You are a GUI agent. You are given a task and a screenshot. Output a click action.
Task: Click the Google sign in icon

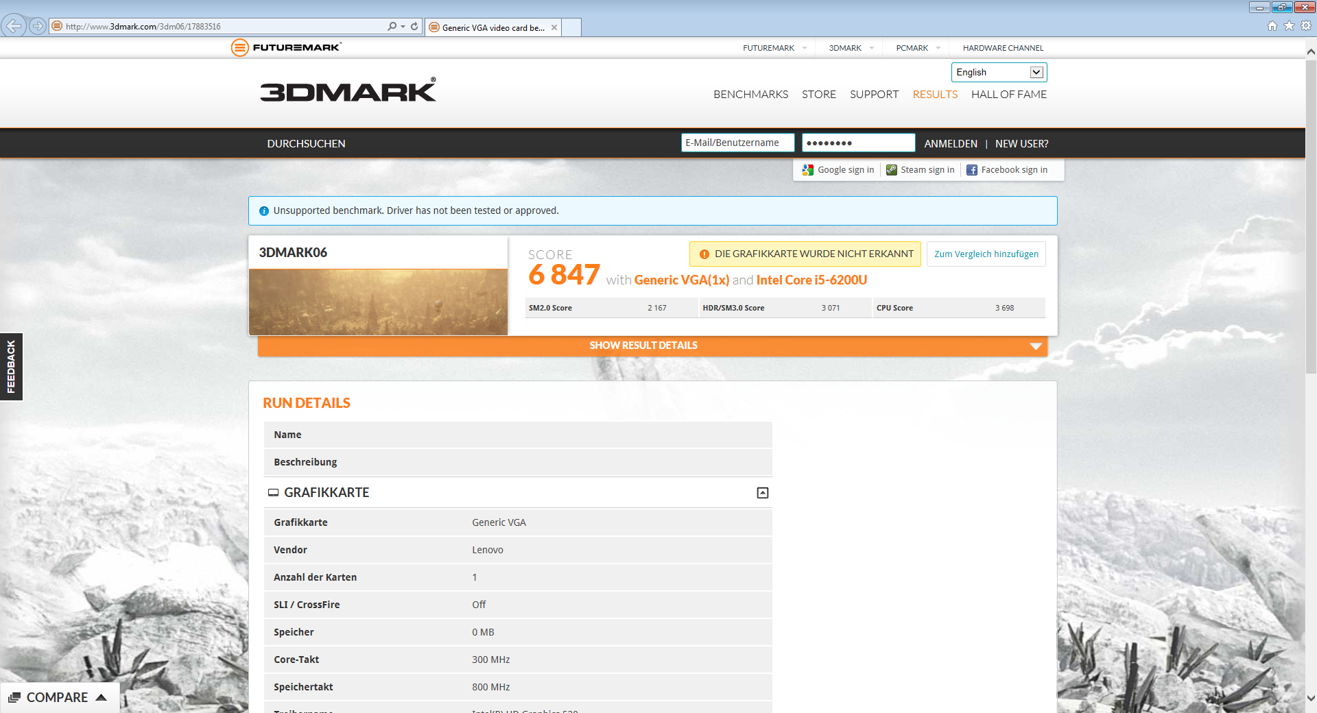[x=808, y=170]
